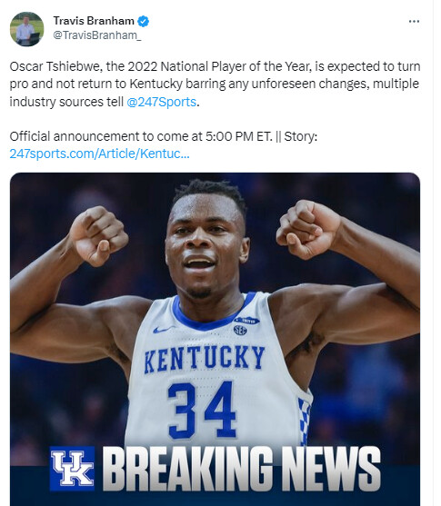Open the 247sports.com/Article/Kentuc... story link
The height and width of the screenshot is (506, 441).
[99, 154]
